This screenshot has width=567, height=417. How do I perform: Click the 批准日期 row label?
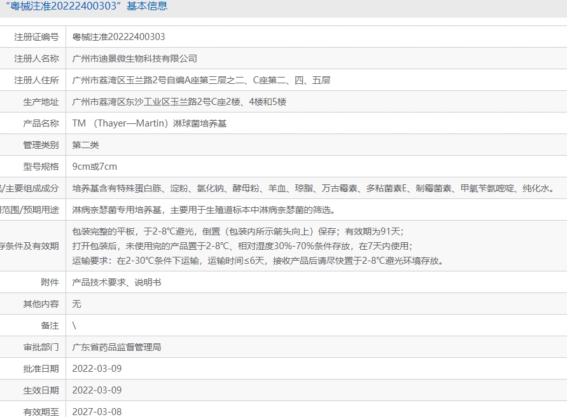41,369
